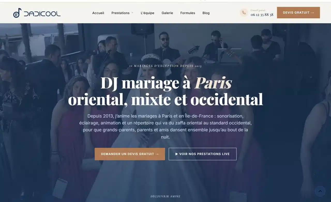Click the Découvrir Amine link
331x202 pixels.
coord(165,196)
